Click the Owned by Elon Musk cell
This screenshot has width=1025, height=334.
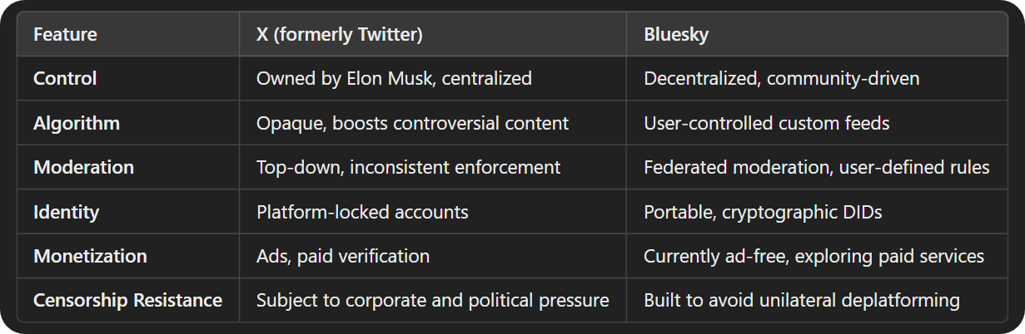pyautogui.click(x=394, y=79)
